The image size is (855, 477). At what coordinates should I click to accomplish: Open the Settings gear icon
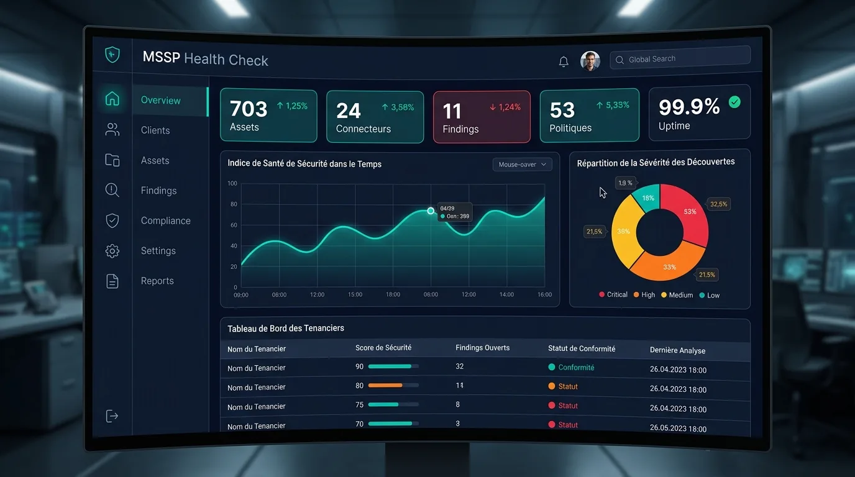click(112, 251)
